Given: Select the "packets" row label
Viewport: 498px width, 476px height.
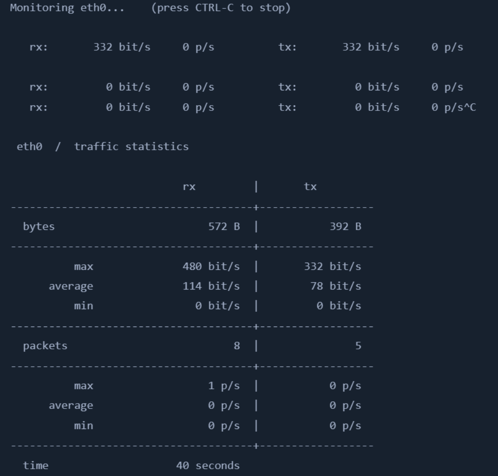Looking at the screenshot, I should coord(45,346).
